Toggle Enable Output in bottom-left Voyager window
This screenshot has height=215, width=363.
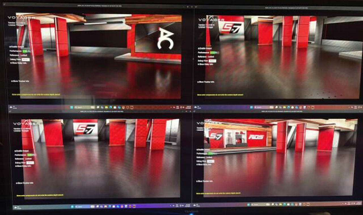(x=22, y=151)
